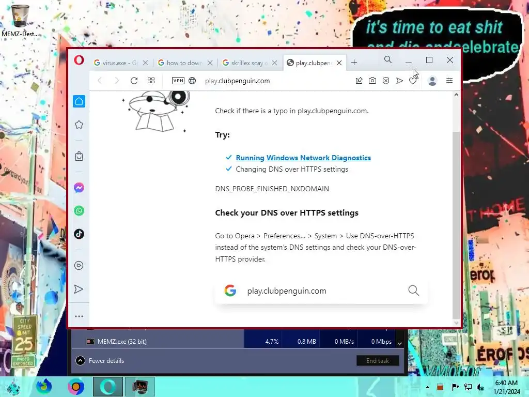Image resolution: width=529 pixels, height=397 pixels.
Task: Click the page vertical scrollbar
Action: coord(456,224)
